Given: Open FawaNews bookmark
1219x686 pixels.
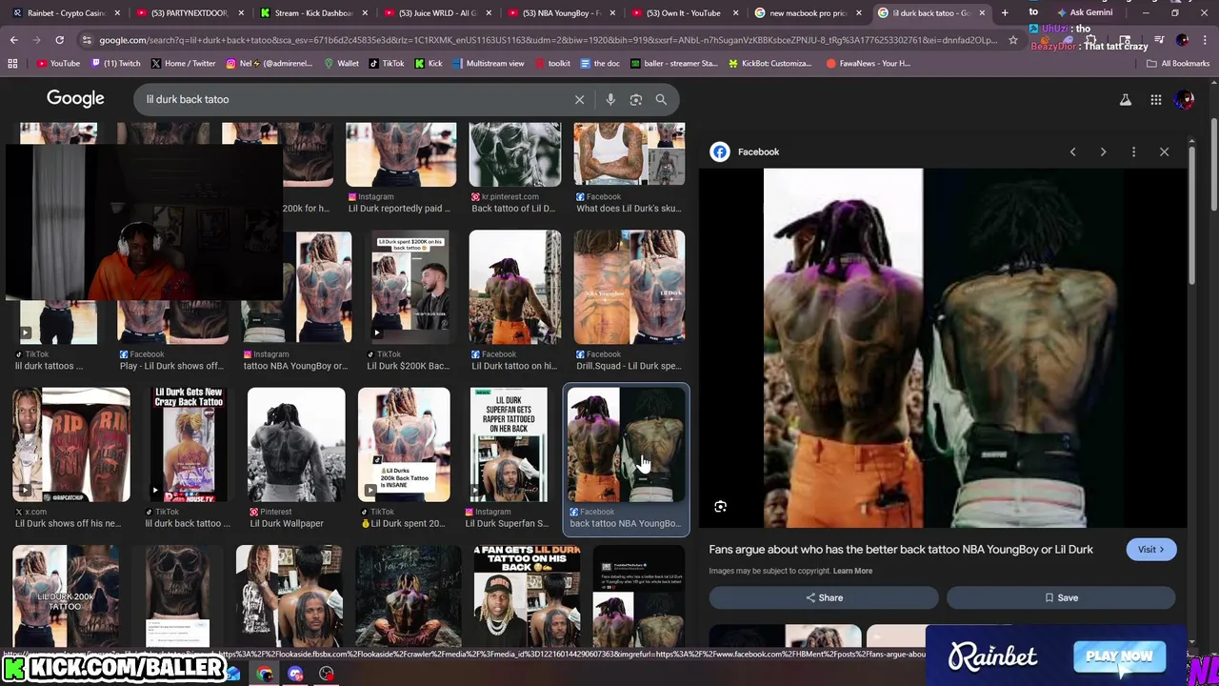Looking at the screenshot, I should [868, 63].
